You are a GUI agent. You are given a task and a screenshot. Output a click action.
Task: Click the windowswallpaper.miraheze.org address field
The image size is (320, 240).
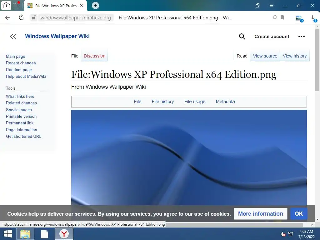pyautogui.click(x=76, y=18)
